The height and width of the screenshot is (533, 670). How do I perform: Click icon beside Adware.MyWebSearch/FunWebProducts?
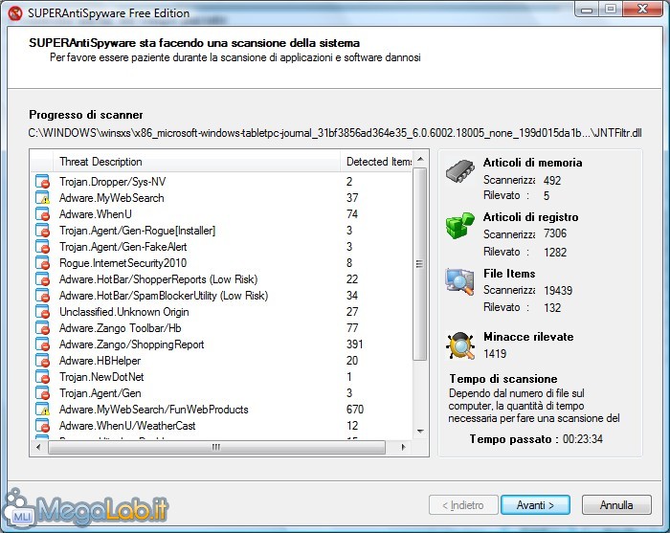point(42,410)
